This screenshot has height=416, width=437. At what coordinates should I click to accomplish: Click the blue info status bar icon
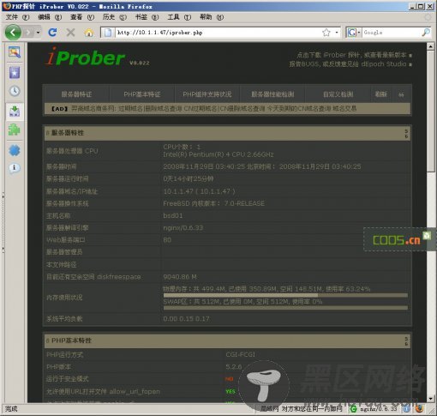tap(406, 409)
